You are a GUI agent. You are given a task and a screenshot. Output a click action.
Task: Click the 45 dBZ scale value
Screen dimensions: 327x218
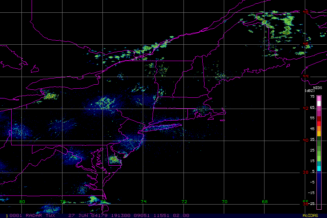pos(312,129)
